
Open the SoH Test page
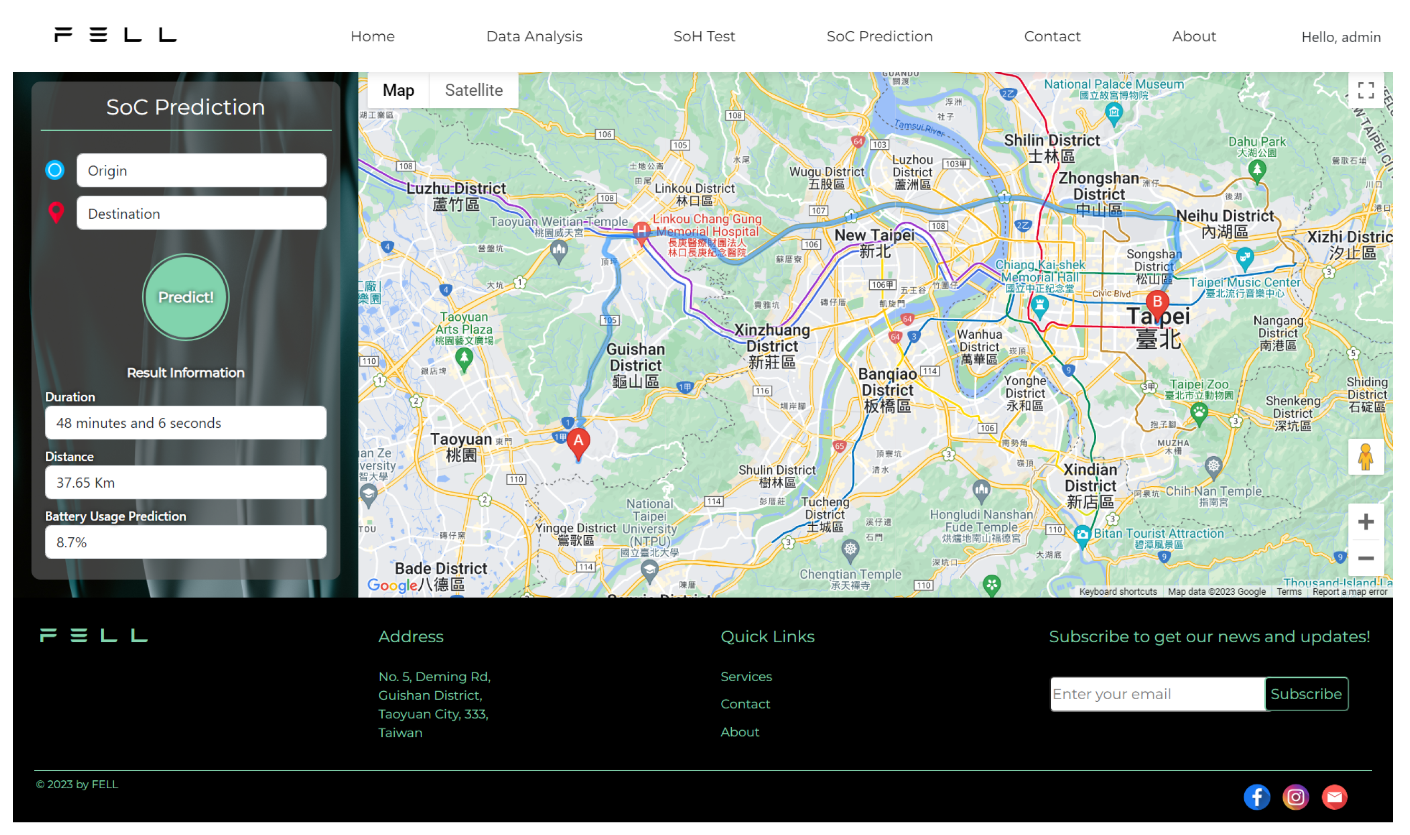pyautogui.click(x=704, y=36)
